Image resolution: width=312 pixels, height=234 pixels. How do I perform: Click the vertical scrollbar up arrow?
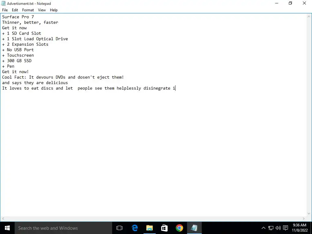tap(309, 17)
